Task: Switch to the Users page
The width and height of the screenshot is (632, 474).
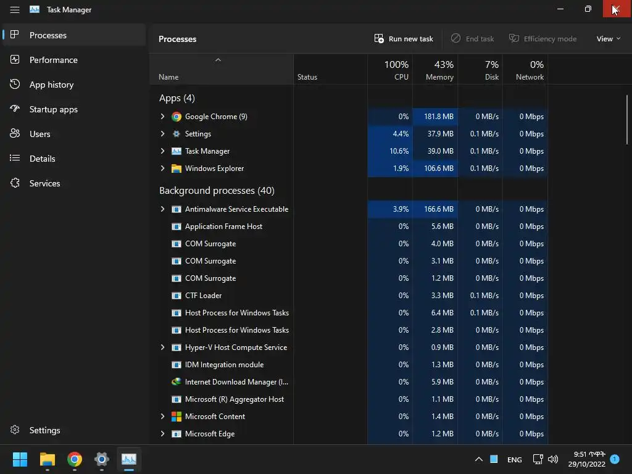Action: tap(74, 133)
